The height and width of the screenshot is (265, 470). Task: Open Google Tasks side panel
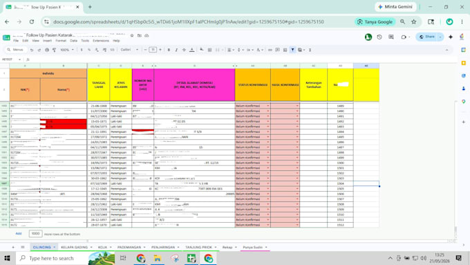pyautogui.click(x=464, y=75)
